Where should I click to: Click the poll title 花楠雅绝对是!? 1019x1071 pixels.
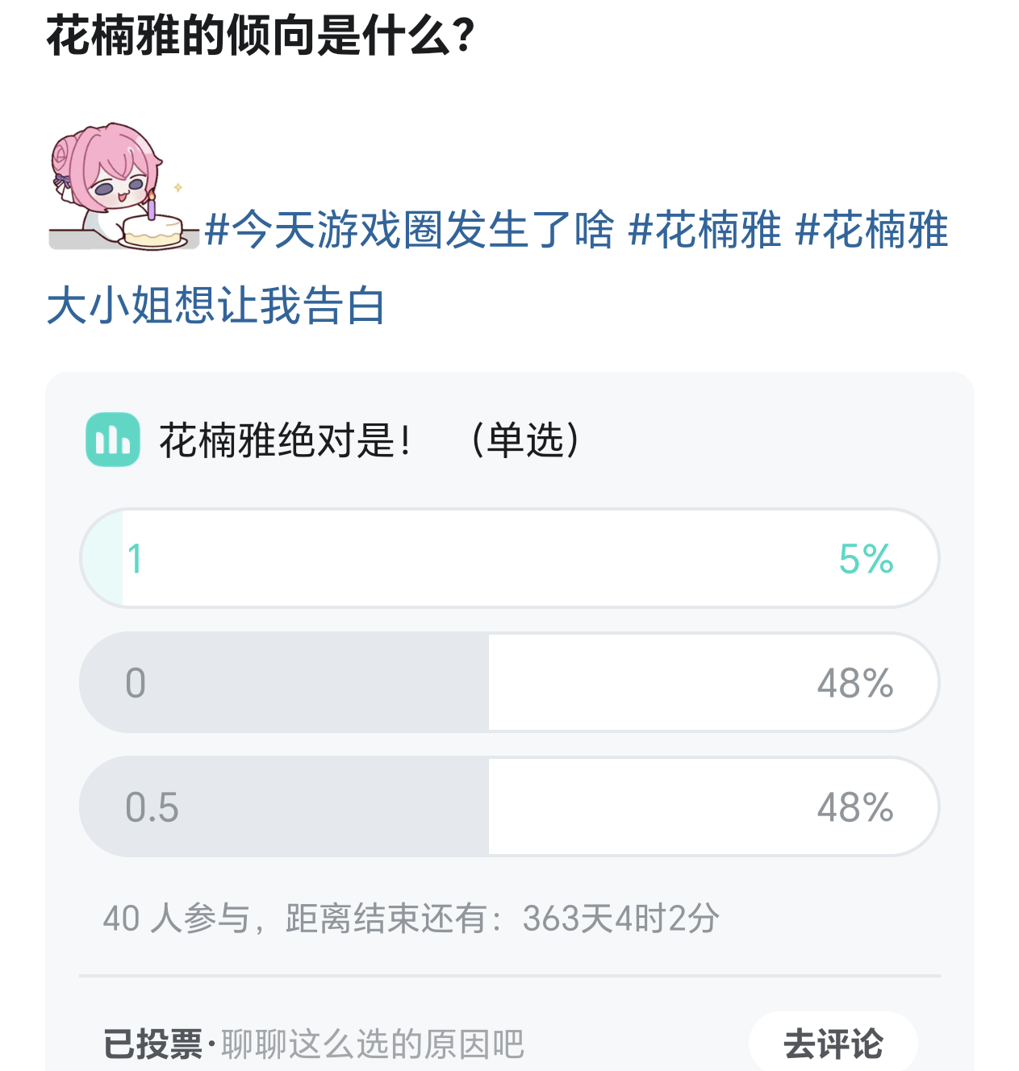tap(286, 440)
